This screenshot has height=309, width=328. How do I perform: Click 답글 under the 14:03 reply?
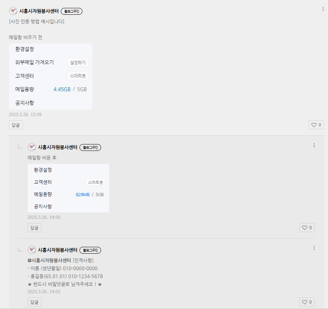(35, 302)
